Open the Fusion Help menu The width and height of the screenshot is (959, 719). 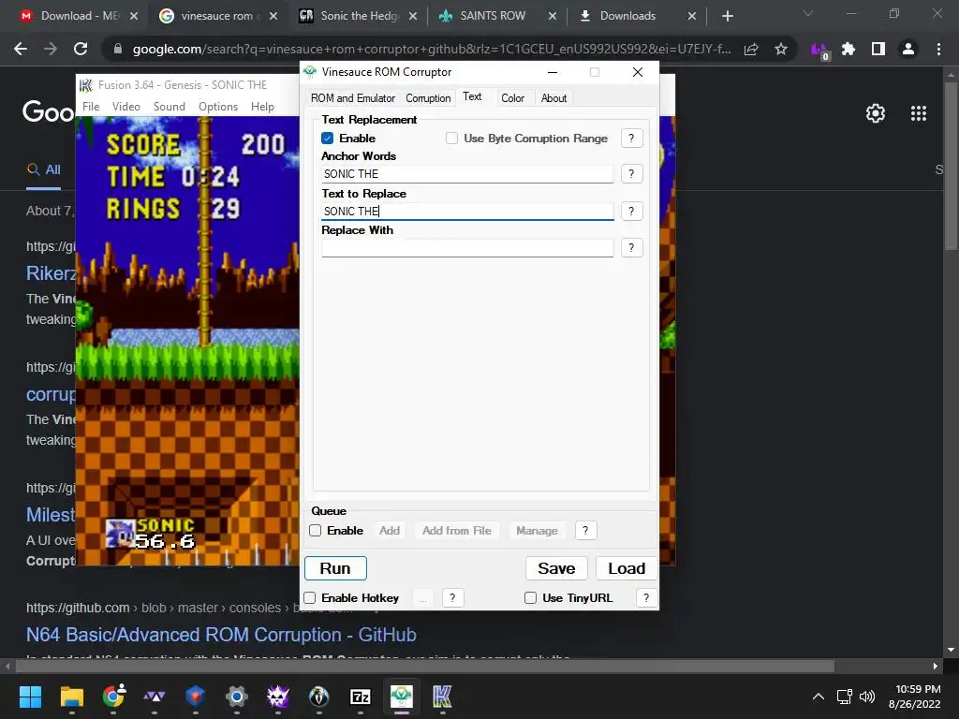click(x=262, y=107)
